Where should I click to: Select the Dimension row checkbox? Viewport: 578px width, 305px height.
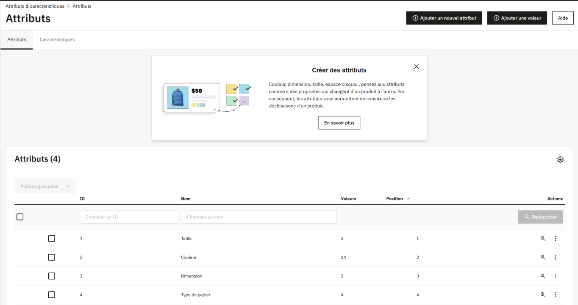coord(52,276)
